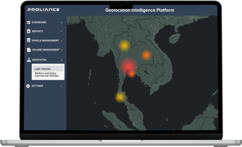Open the Vehicle Management menu label
Viewport: 242px width, 147px height.
tap(45, 41)
